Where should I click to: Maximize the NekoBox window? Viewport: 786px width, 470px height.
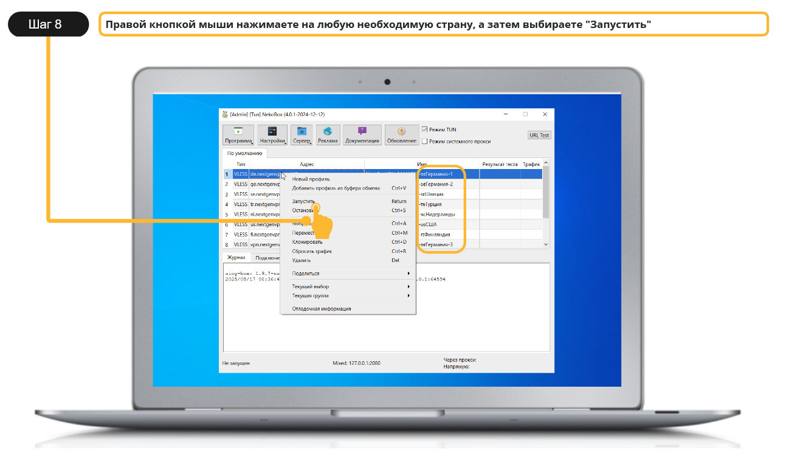(525, 114)
